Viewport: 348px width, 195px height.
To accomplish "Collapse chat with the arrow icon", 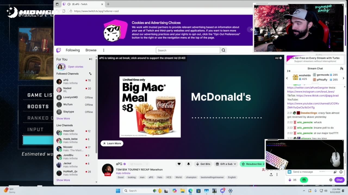I will (x=289, y=71).
